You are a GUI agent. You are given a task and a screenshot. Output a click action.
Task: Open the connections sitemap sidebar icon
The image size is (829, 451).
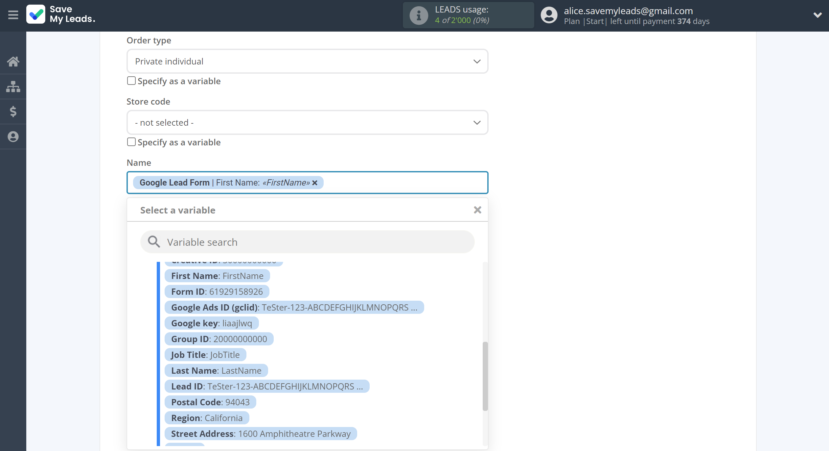tap(13, 87)
